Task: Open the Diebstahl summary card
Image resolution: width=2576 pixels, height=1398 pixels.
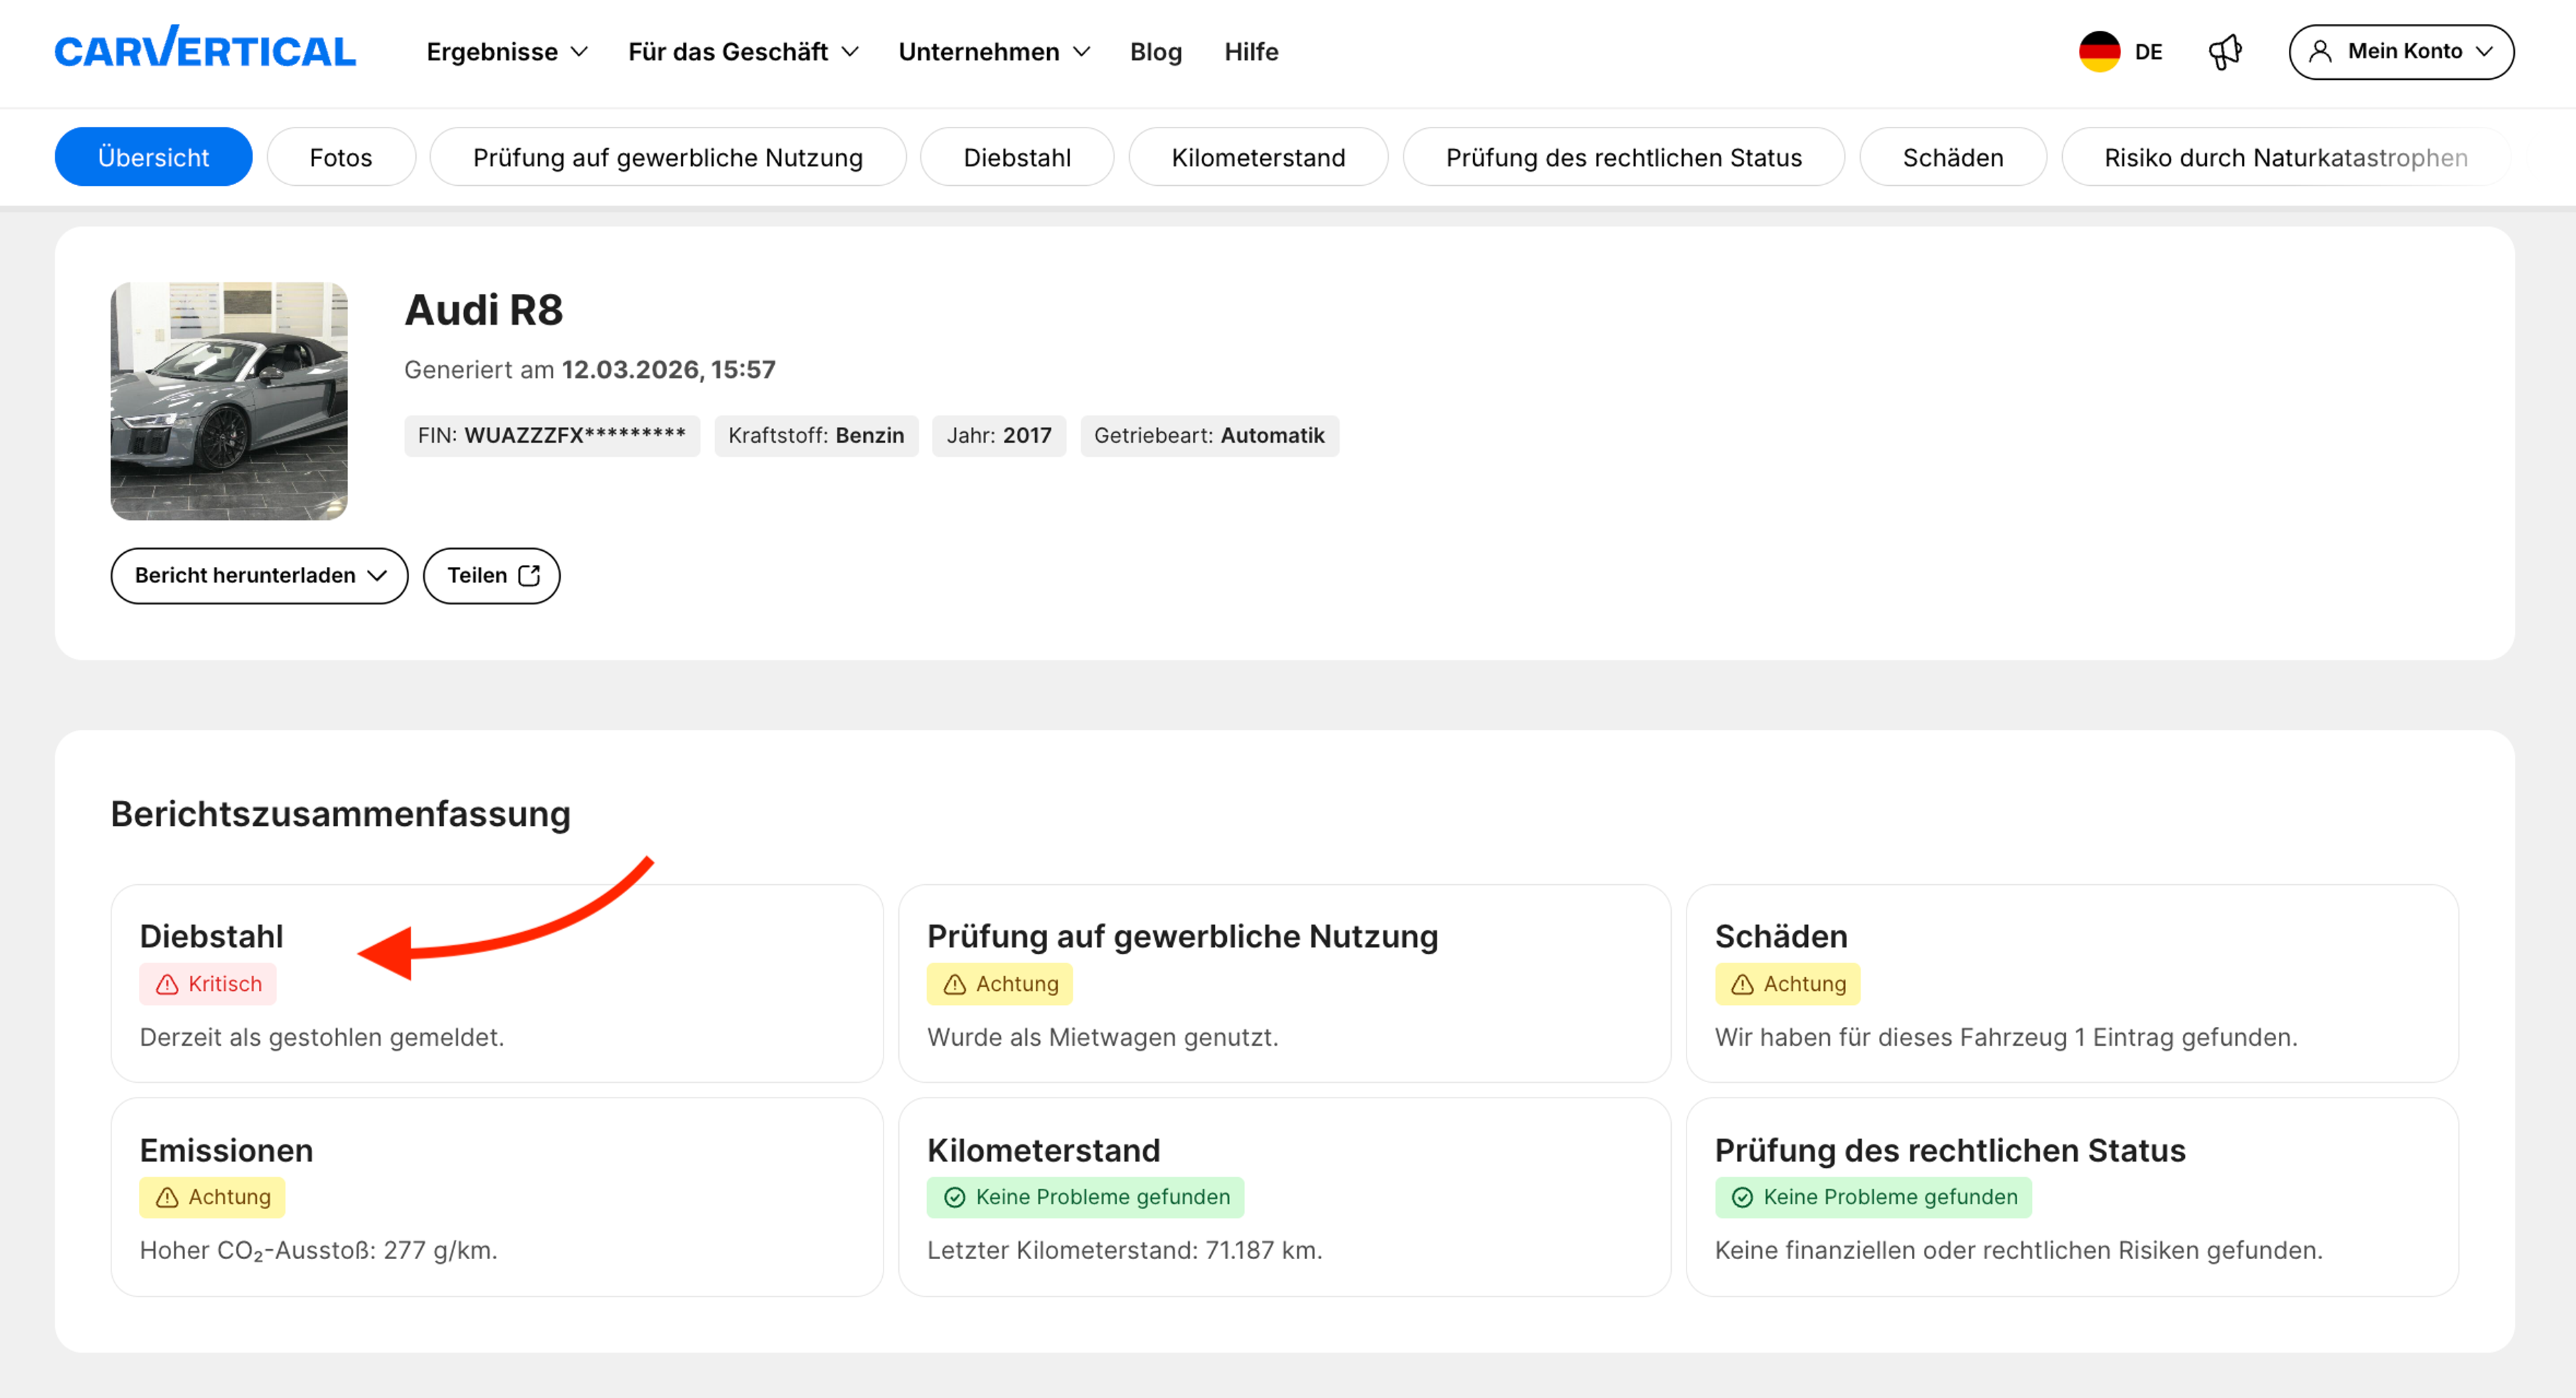Action: (x=497, y=983)
